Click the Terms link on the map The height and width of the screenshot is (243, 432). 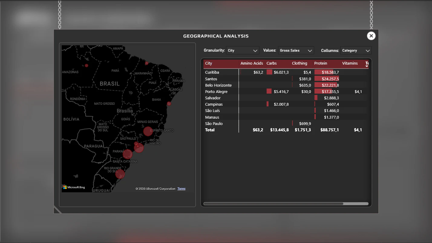[182, 189]
